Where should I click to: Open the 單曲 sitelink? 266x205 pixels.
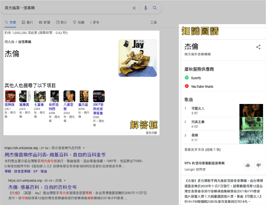click(x=44, y=171)
